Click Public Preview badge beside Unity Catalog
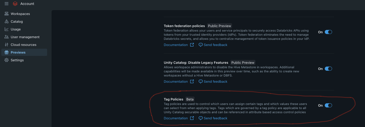The image size is (365, 127). click(x=243, y=63)
